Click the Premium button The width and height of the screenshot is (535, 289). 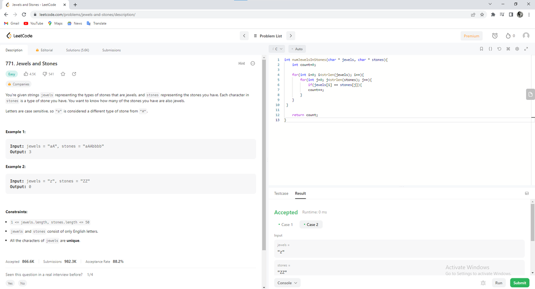click(471, 36)
